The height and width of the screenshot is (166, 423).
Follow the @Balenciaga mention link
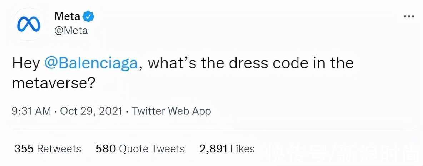[x=90, y=64]
